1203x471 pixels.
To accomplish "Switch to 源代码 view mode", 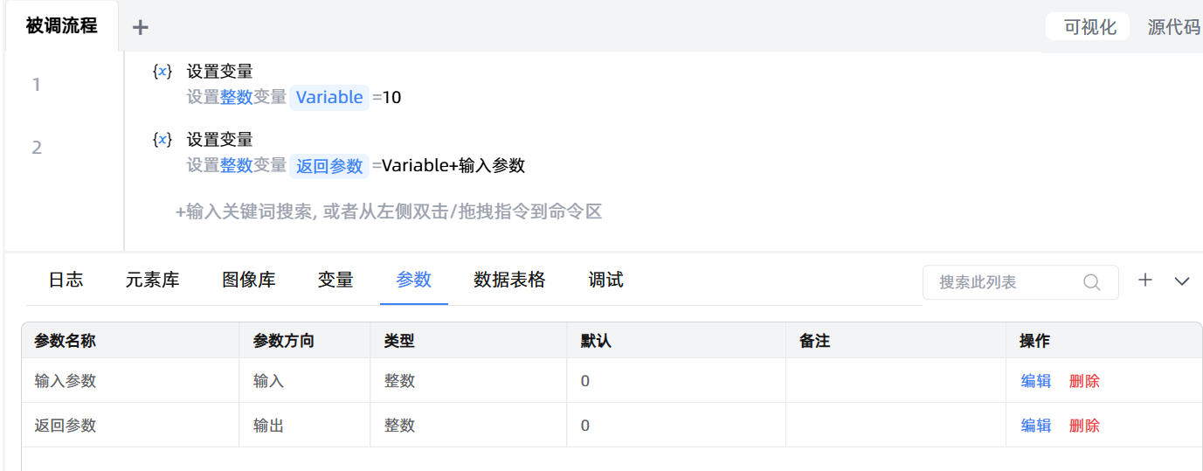I will (x=1173, y=27).
